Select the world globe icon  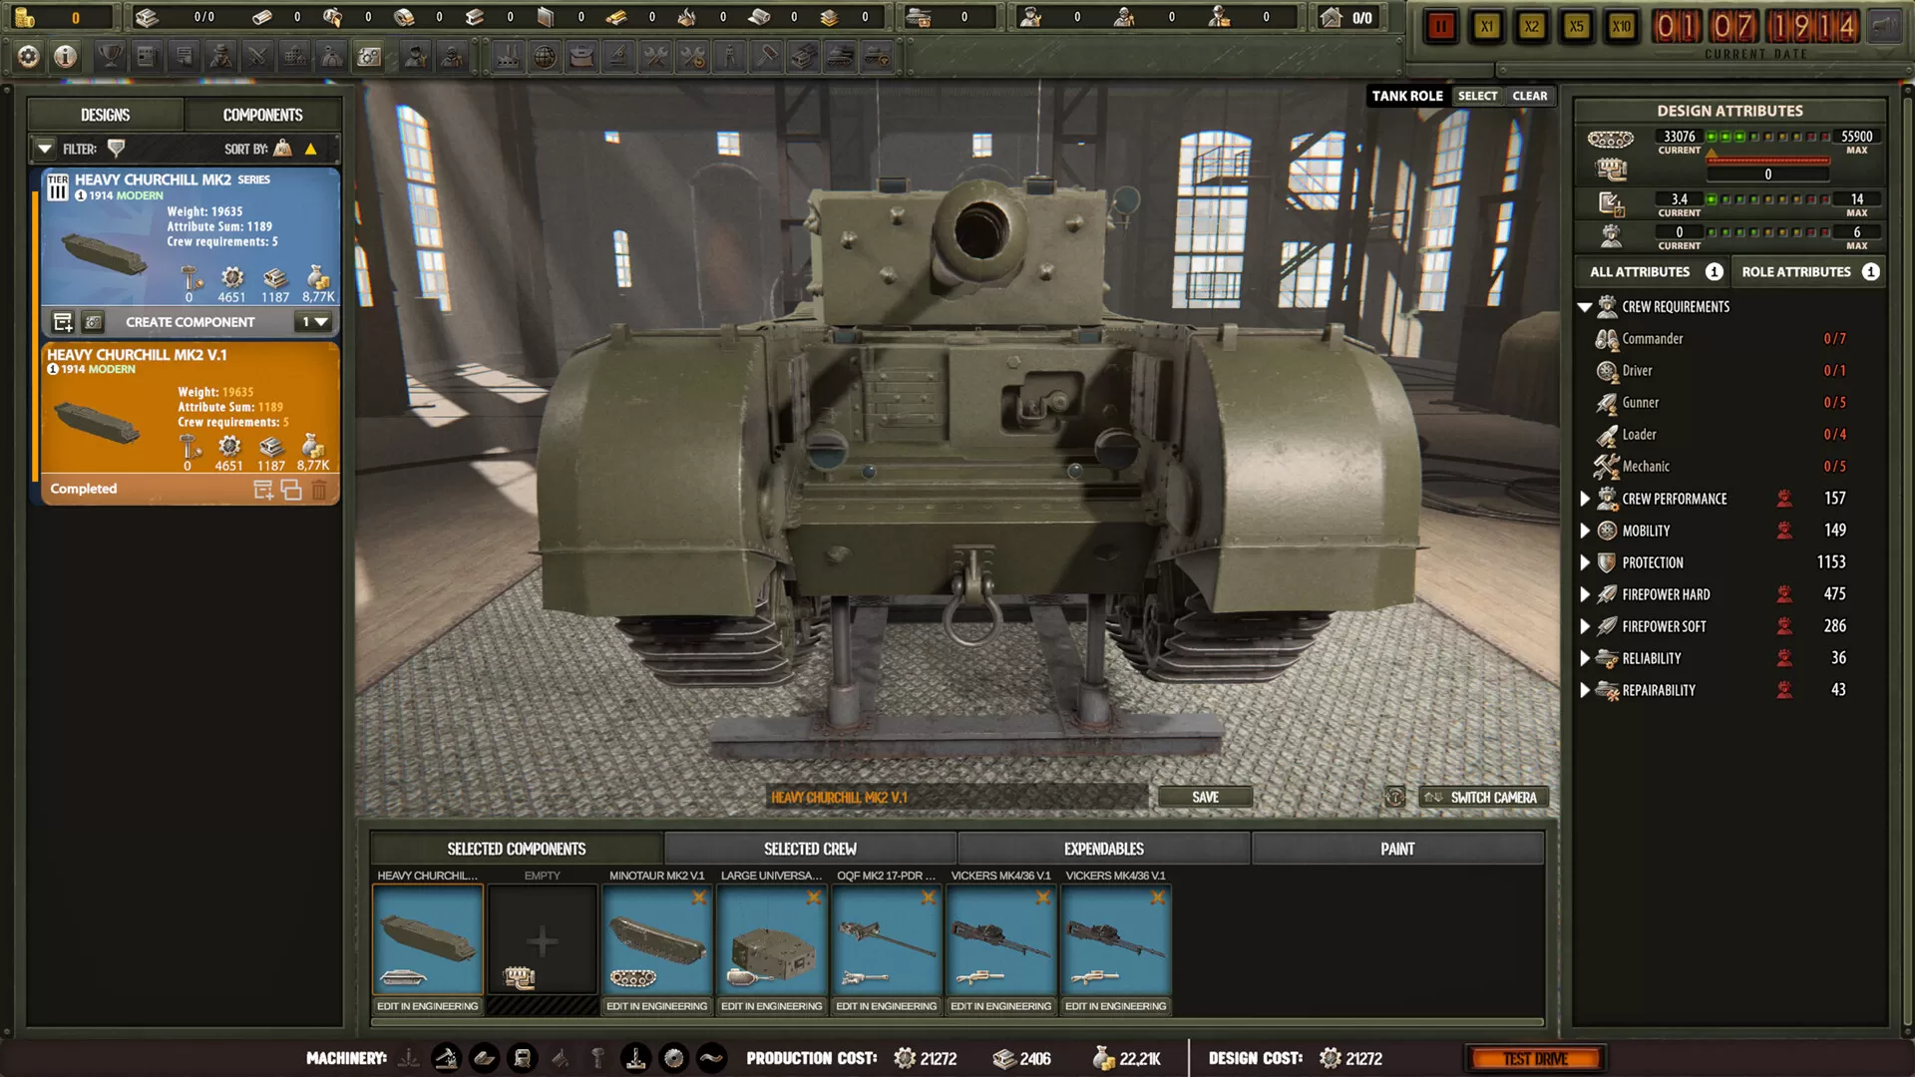pyautogui.click(x=545, y=57)
